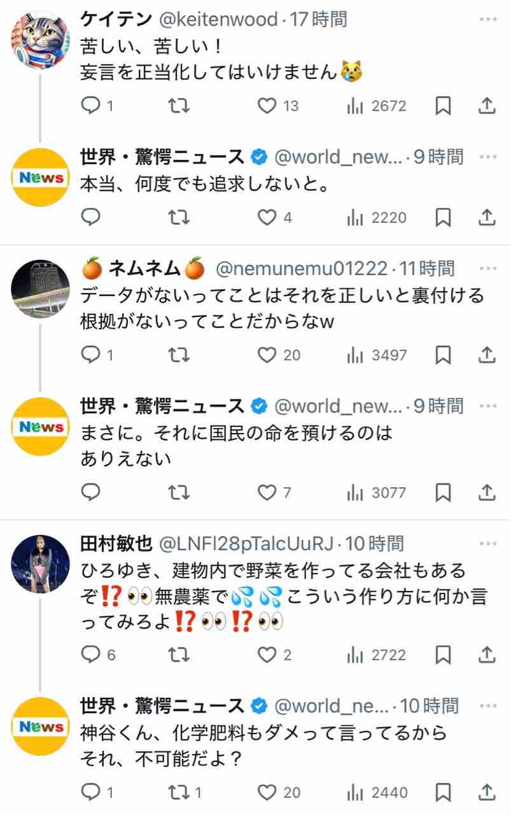Viewport: 511px width, 815px height.
Task: Retweet the 本当、何度でも追求しないと reply
Action: coord(179,218)
